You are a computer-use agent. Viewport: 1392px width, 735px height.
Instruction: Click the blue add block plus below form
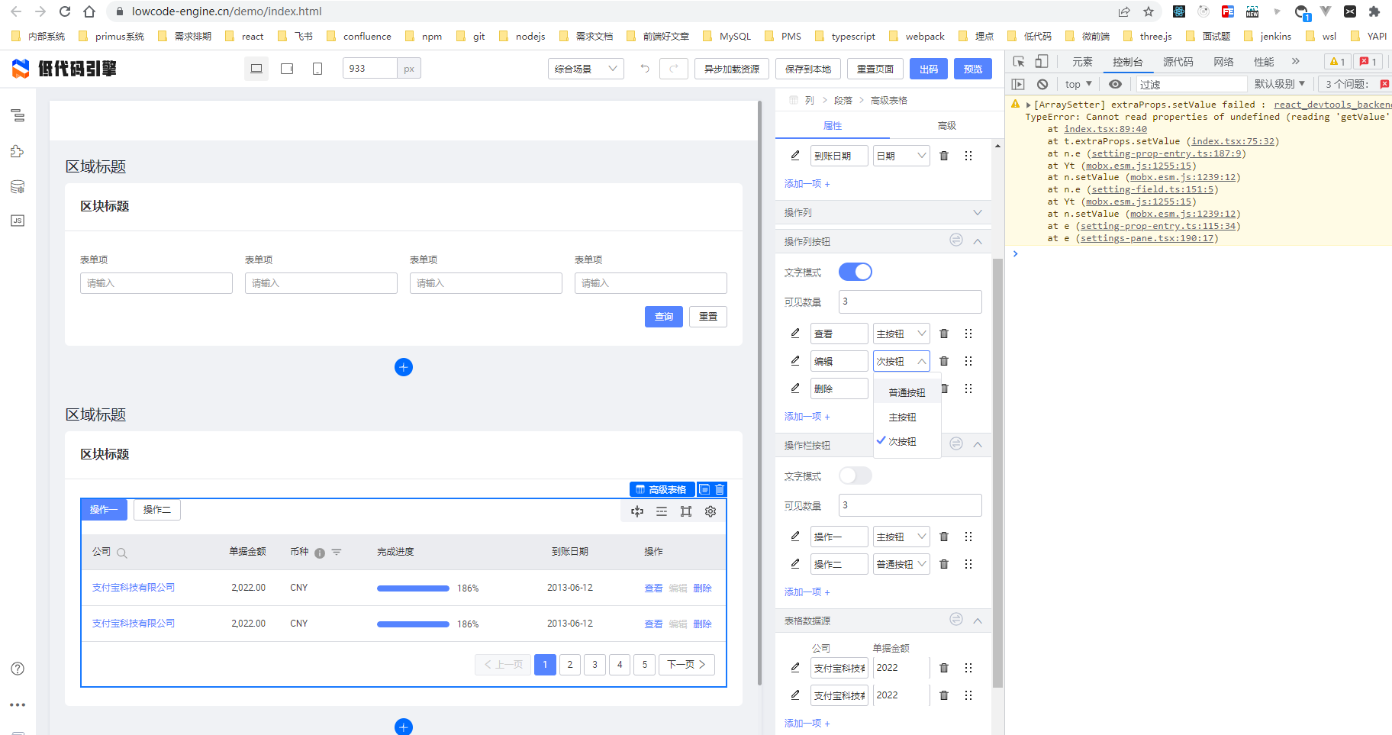click(404, 367)
